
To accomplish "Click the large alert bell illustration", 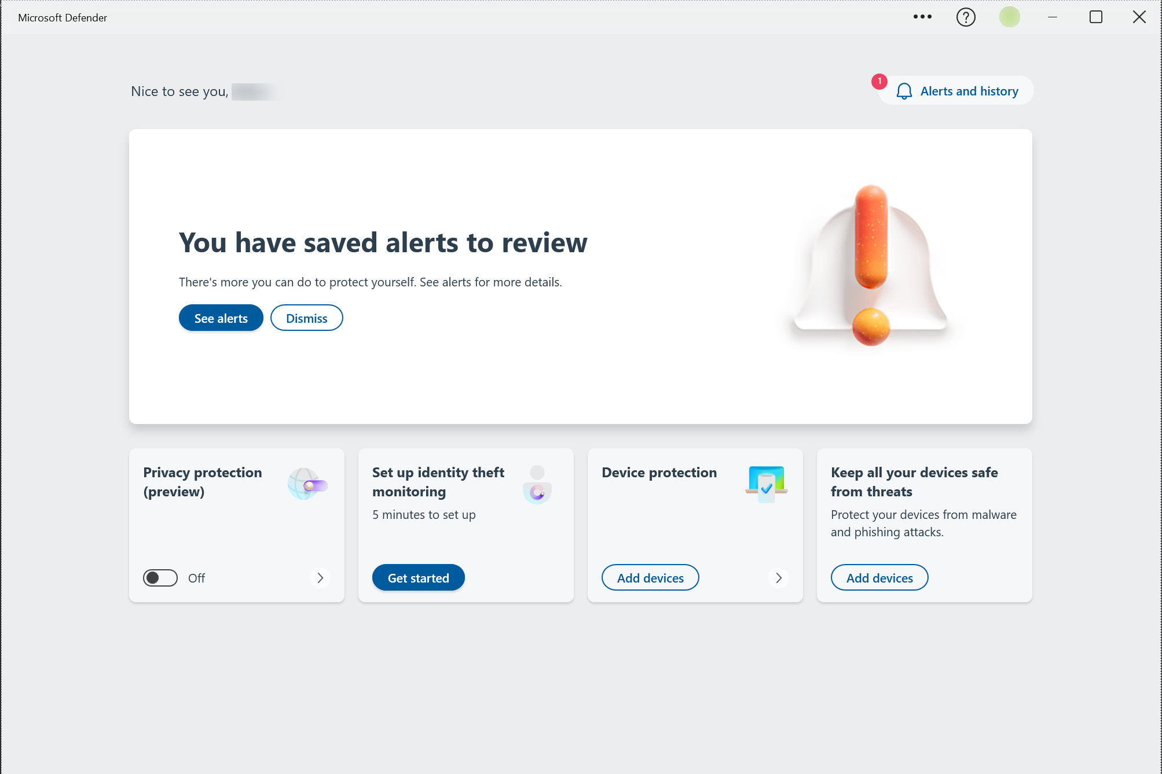I will coord(870,266).
